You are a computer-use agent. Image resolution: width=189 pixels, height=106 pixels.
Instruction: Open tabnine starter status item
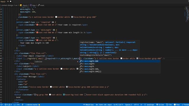[33, 105]
